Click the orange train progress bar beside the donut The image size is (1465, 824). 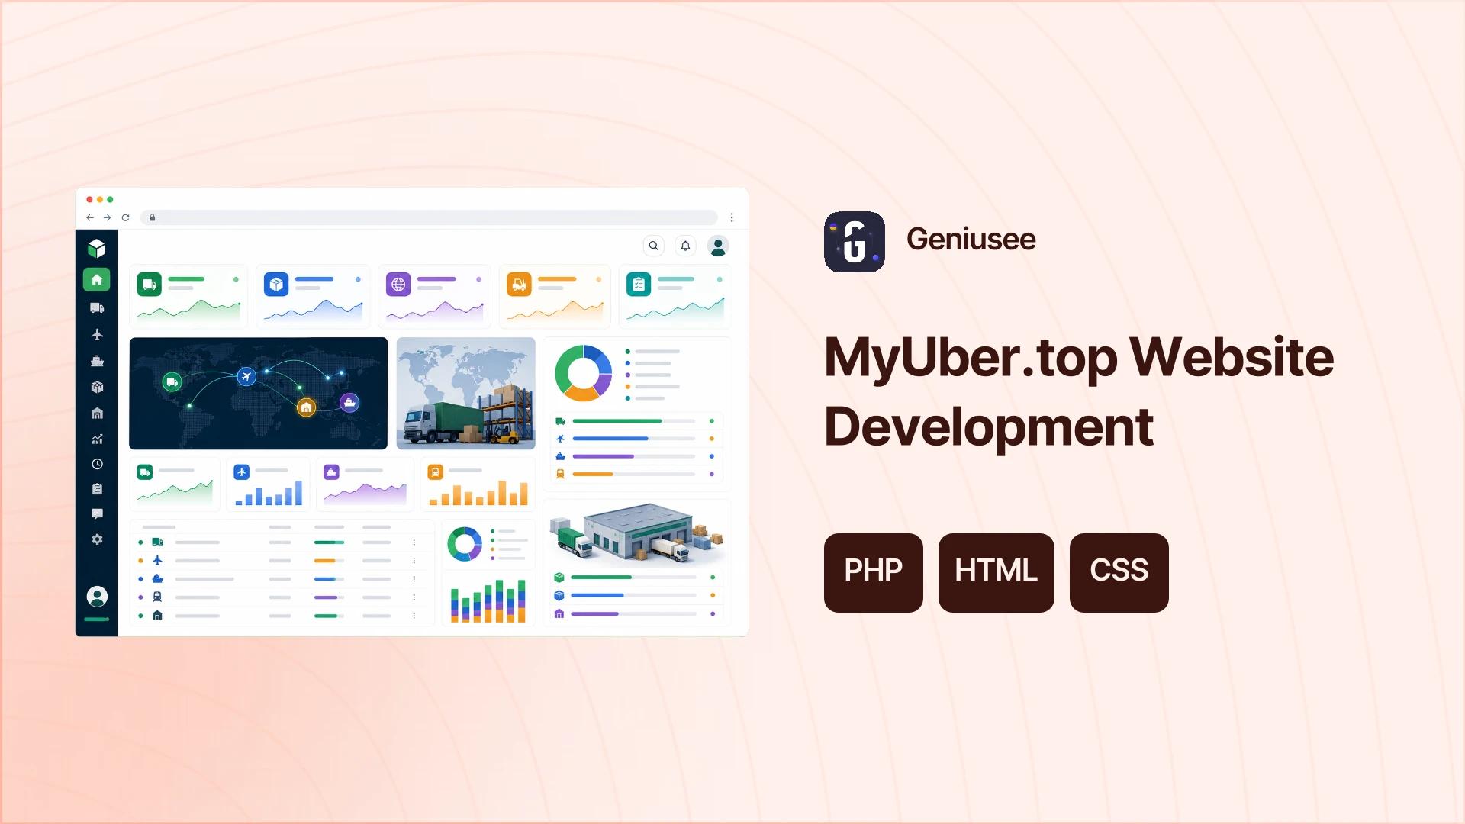point(634,474)
